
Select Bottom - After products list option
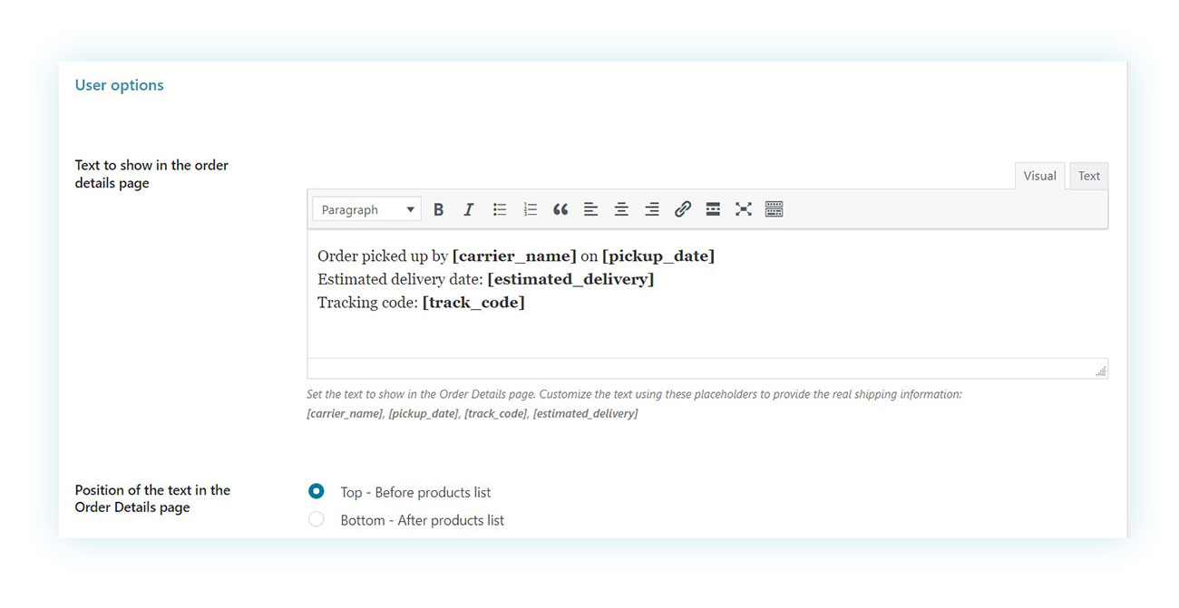317,519
